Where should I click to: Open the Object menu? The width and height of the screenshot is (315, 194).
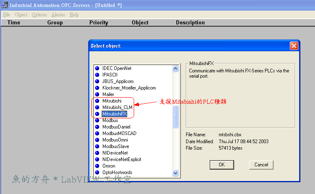pyautogui.click(x=21, y=15)
